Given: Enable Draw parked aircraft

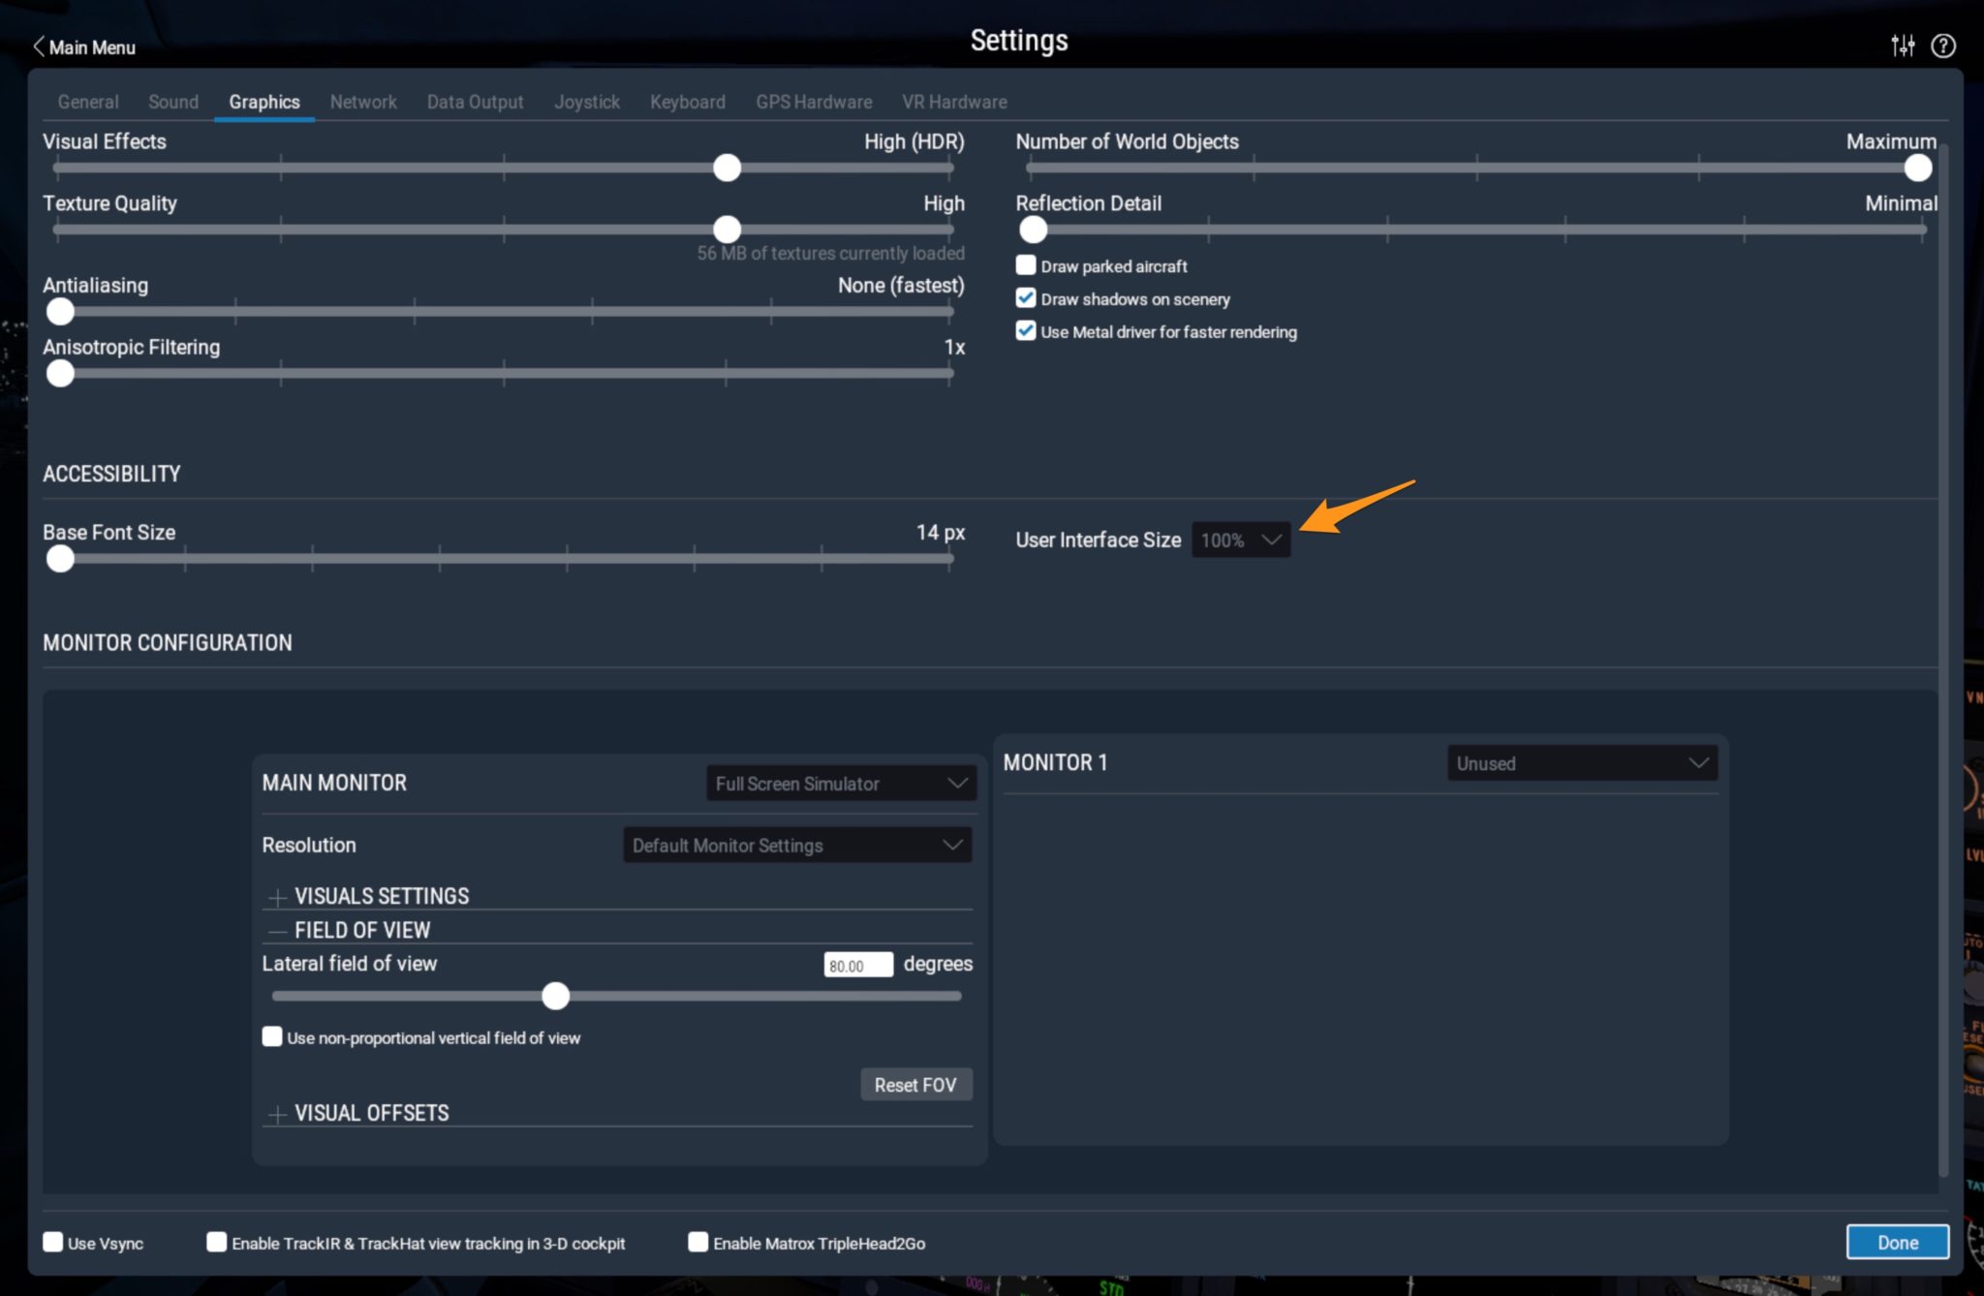Looking at the screenshot, I should click(1026, 263).
